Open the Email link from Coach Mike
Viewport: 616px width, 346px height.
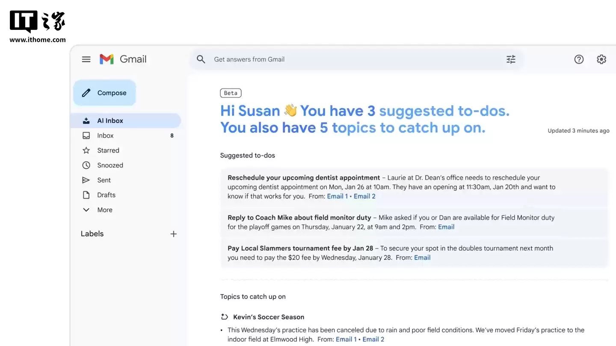(446, 227)
